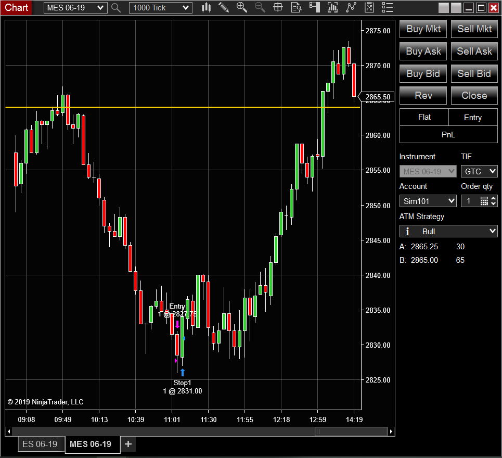502x458 pixels.
Task: Click the horizontal scrollbar right arrow
Action: tap(391, 431)
